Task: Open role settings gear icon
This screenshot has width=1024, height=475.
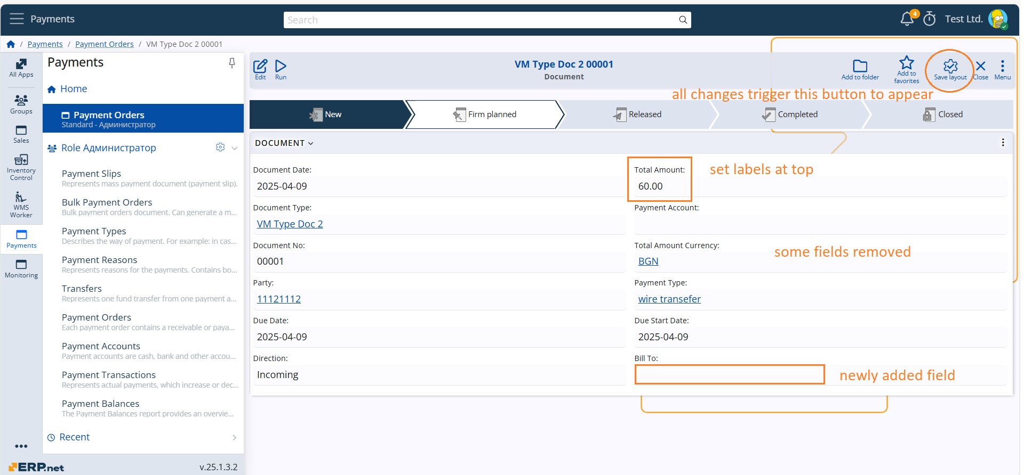Action: point(220,148)
